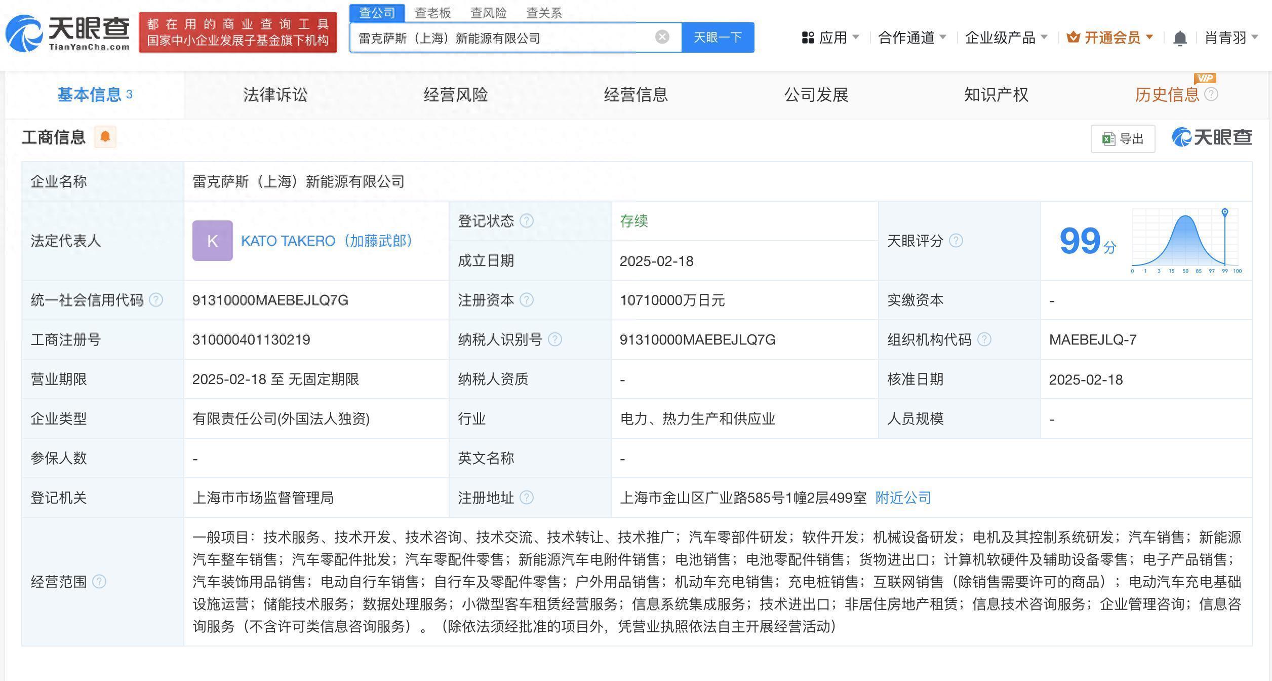Click the question mark icon next to 注册资本
The height and width of the screenshot is (681, 1272).
point(527,300)
